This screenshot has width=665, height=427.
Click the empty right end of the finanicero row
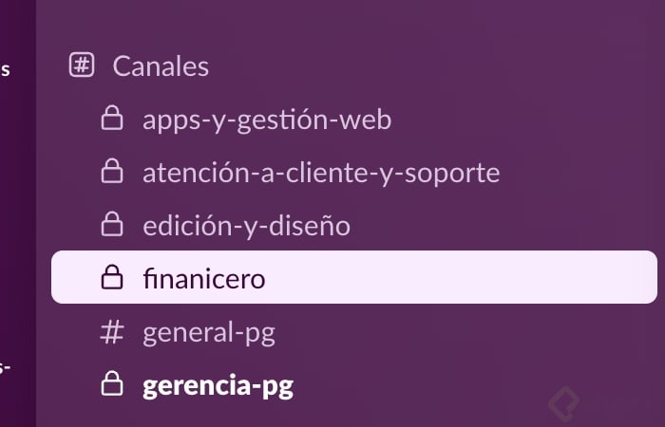pyautogui.click(x=570, y=278)
